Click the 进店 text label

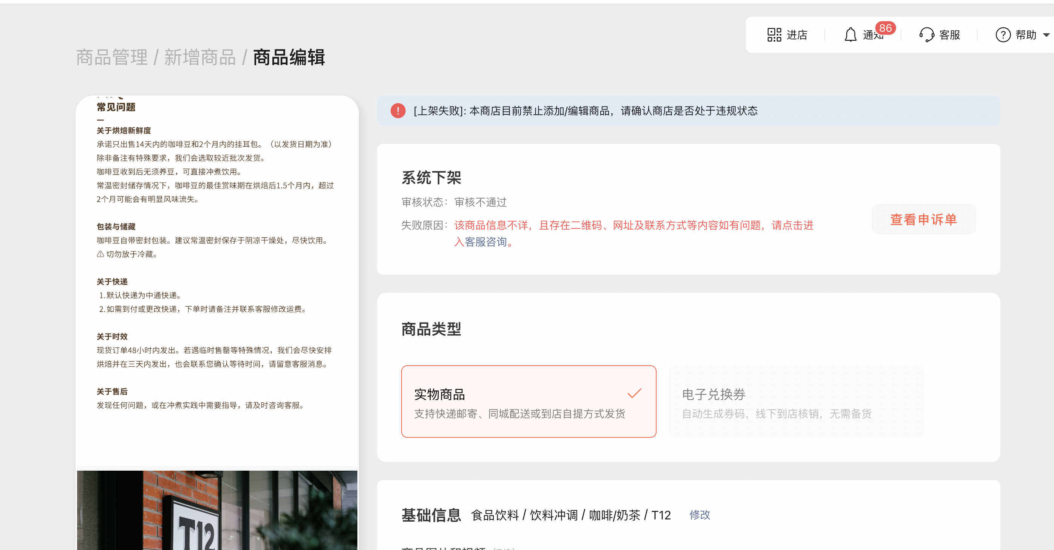[797, 35]
